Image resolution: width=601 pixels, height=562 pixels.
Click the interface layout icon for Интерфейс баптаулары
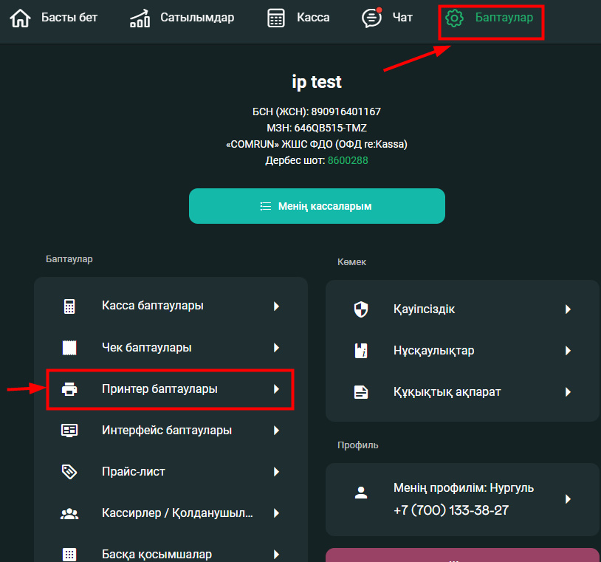pyautogui.click(x=69, y=431)
